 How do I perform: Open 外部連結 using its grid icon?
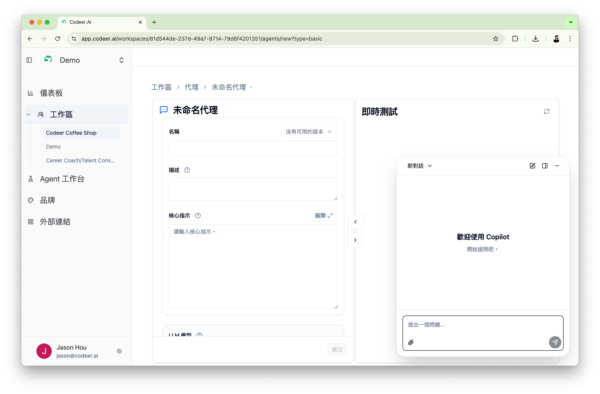click(x=31, y=221)
